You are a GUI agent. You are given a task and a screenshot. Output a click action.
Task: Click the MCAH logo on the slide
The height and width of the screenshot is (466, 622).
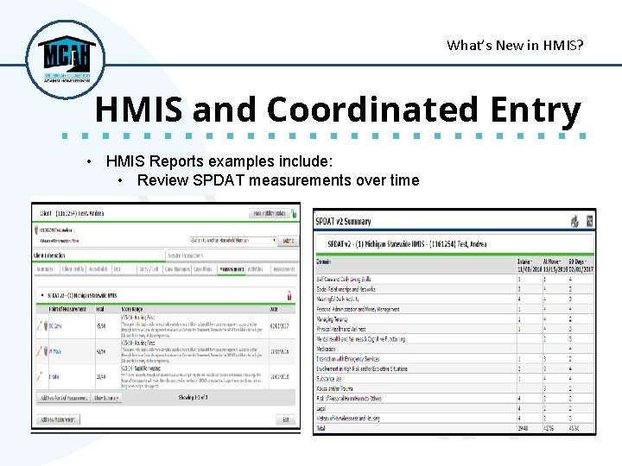click(66, 60)
